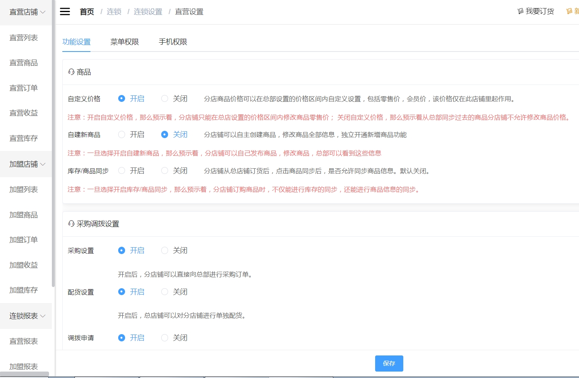Select 关闭 for 采购设置
Image resolution: width=579 pixels, height=378 pixels.
tap(175, 250)
